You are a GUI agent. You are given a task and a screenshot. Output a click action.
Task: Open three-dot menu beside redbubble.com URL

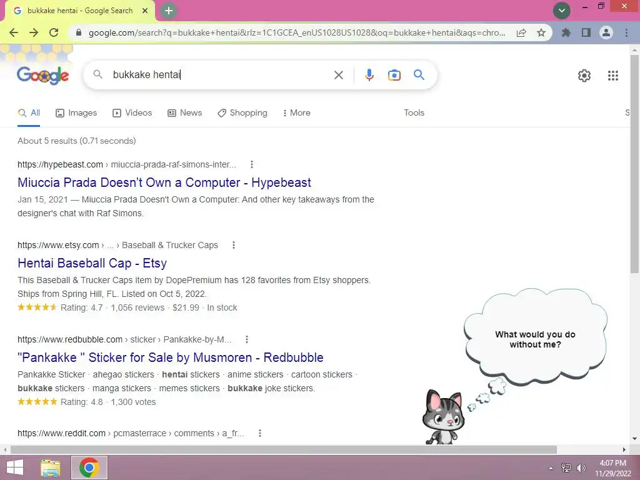pyautogui.click(x=246, y=339)
